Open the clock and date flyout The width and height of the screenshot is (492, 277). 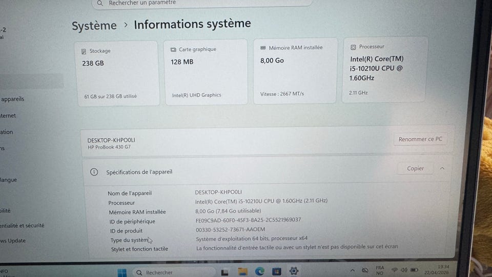coord(437,269)
